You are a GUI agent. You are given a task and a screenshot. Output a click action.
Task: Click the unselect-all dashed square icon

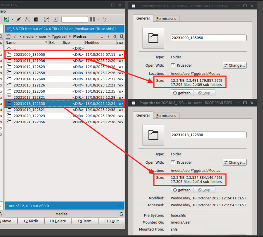click(x=55, y=19)
